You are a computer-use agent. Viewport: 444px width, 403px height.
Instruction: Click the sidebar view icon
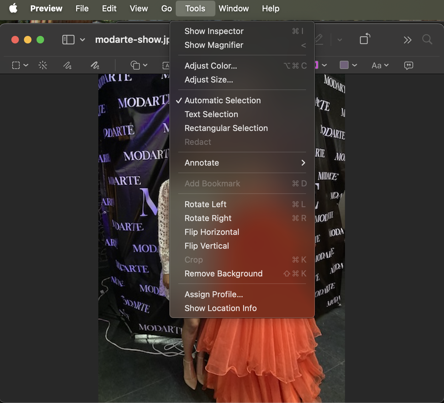(x=68, y=40)
